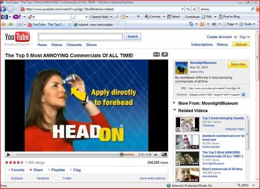260x189 pixels.
Task: Click the video progress bar scrubber knob
Action: 122,155
